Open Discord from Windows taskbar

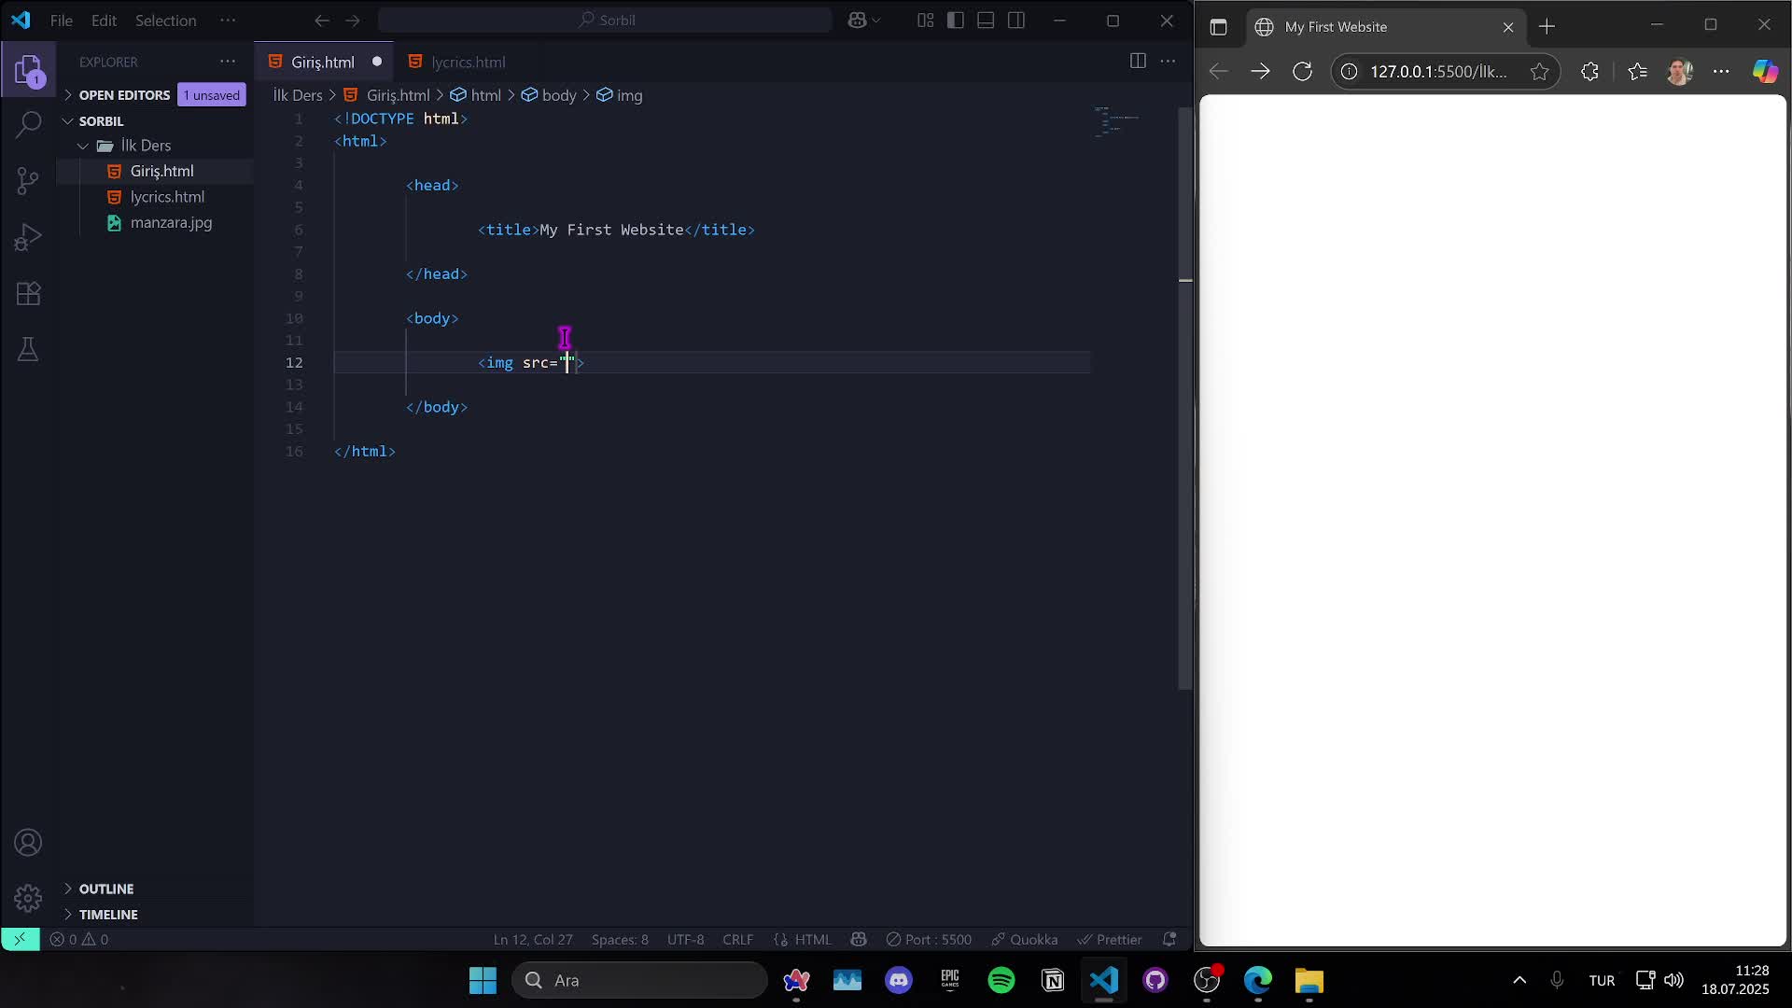(899, 980)
